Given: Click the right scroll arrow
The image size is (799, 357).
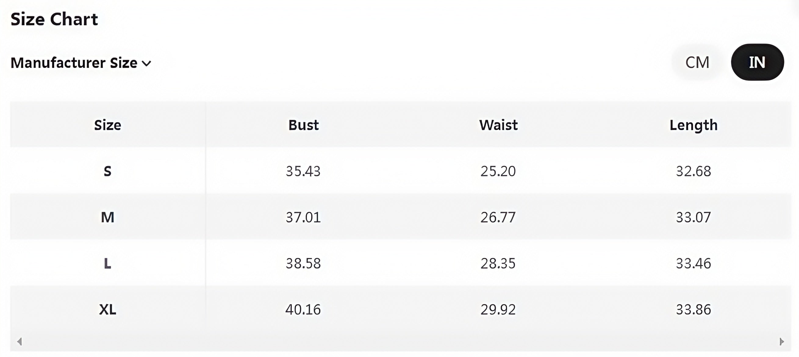Looking at the screenshot, I should (x=782, y=341).
